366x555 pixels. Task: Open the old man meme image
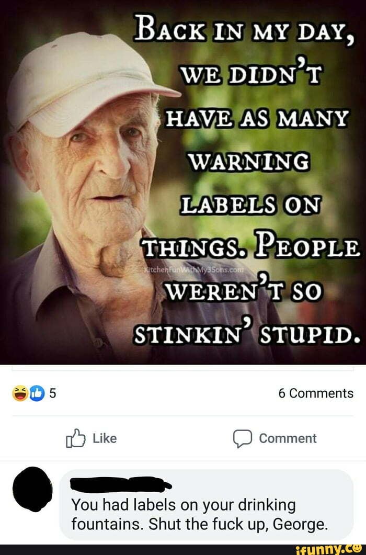(183, 182)
